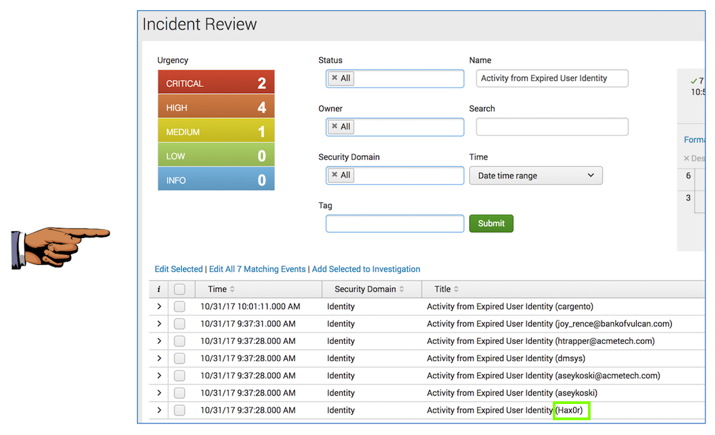Remove the All tag in Owner filter
Viewport: 715px width, 435px height.
335,127
